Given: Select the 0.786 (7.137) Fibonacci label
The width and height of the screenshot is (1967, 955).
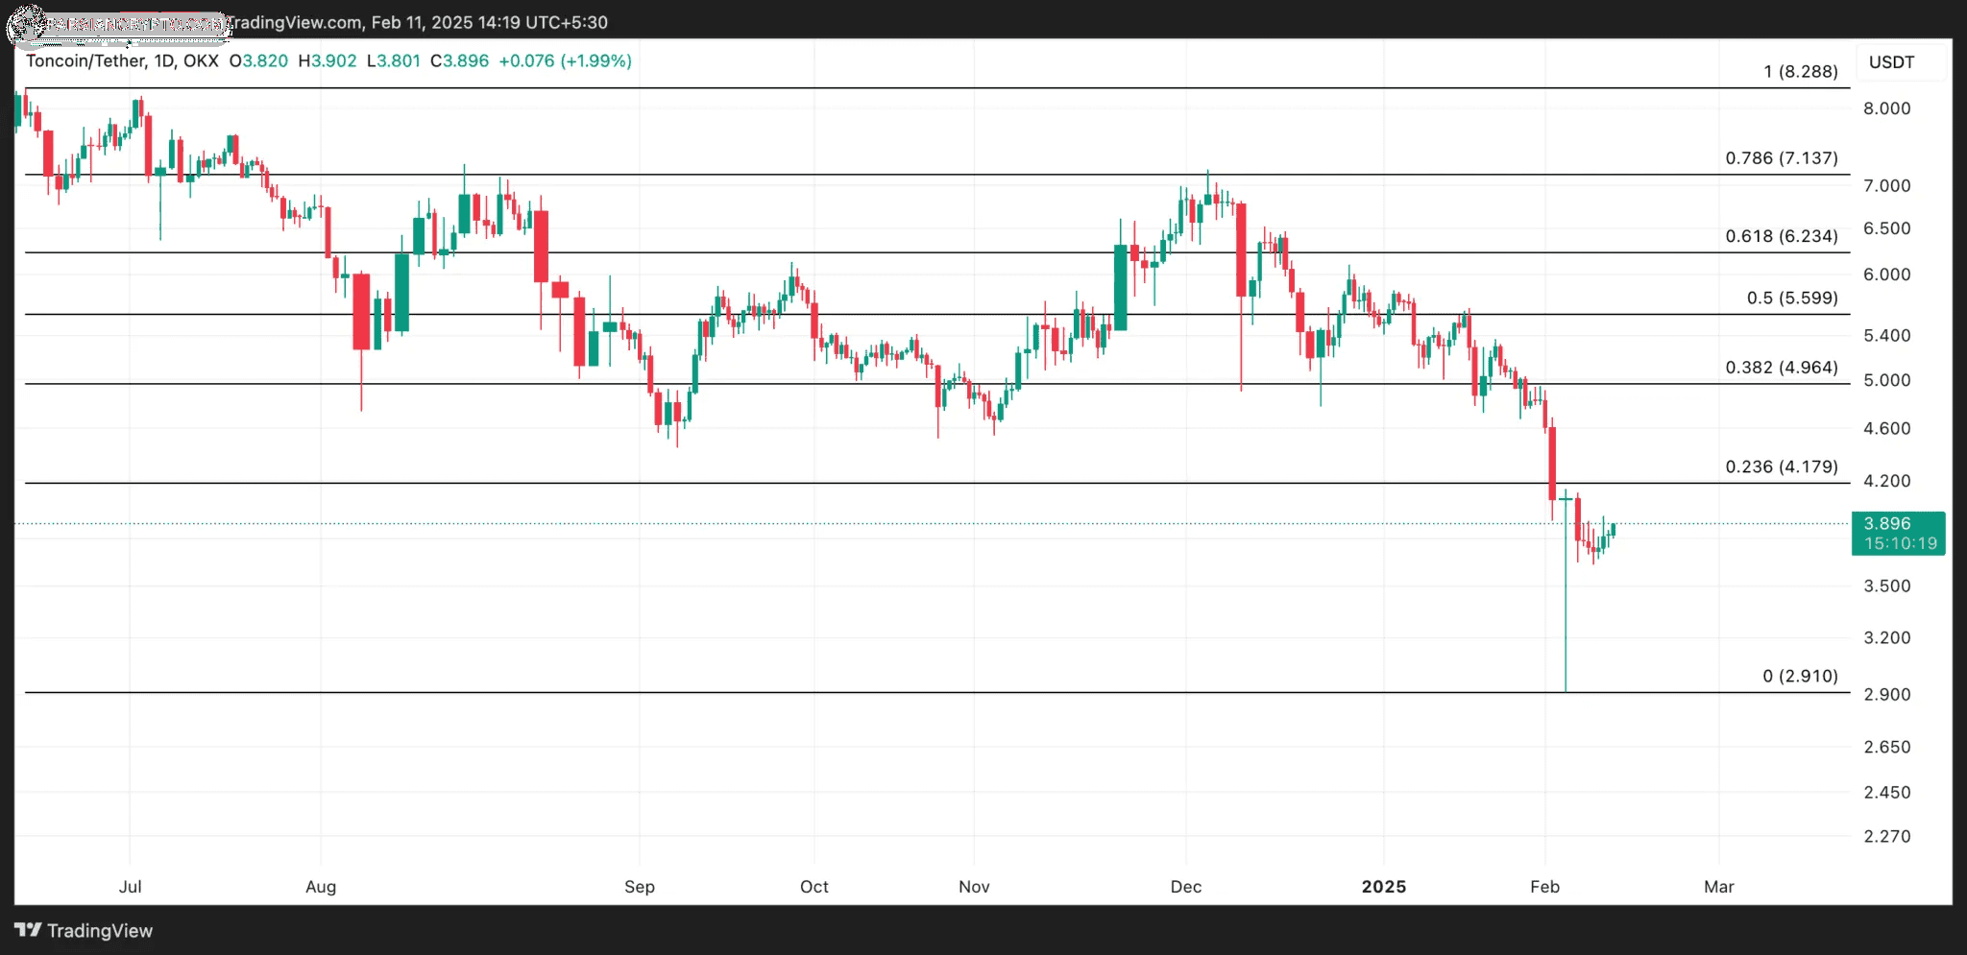Looking at the screenshot, I should coord(1781,158).
